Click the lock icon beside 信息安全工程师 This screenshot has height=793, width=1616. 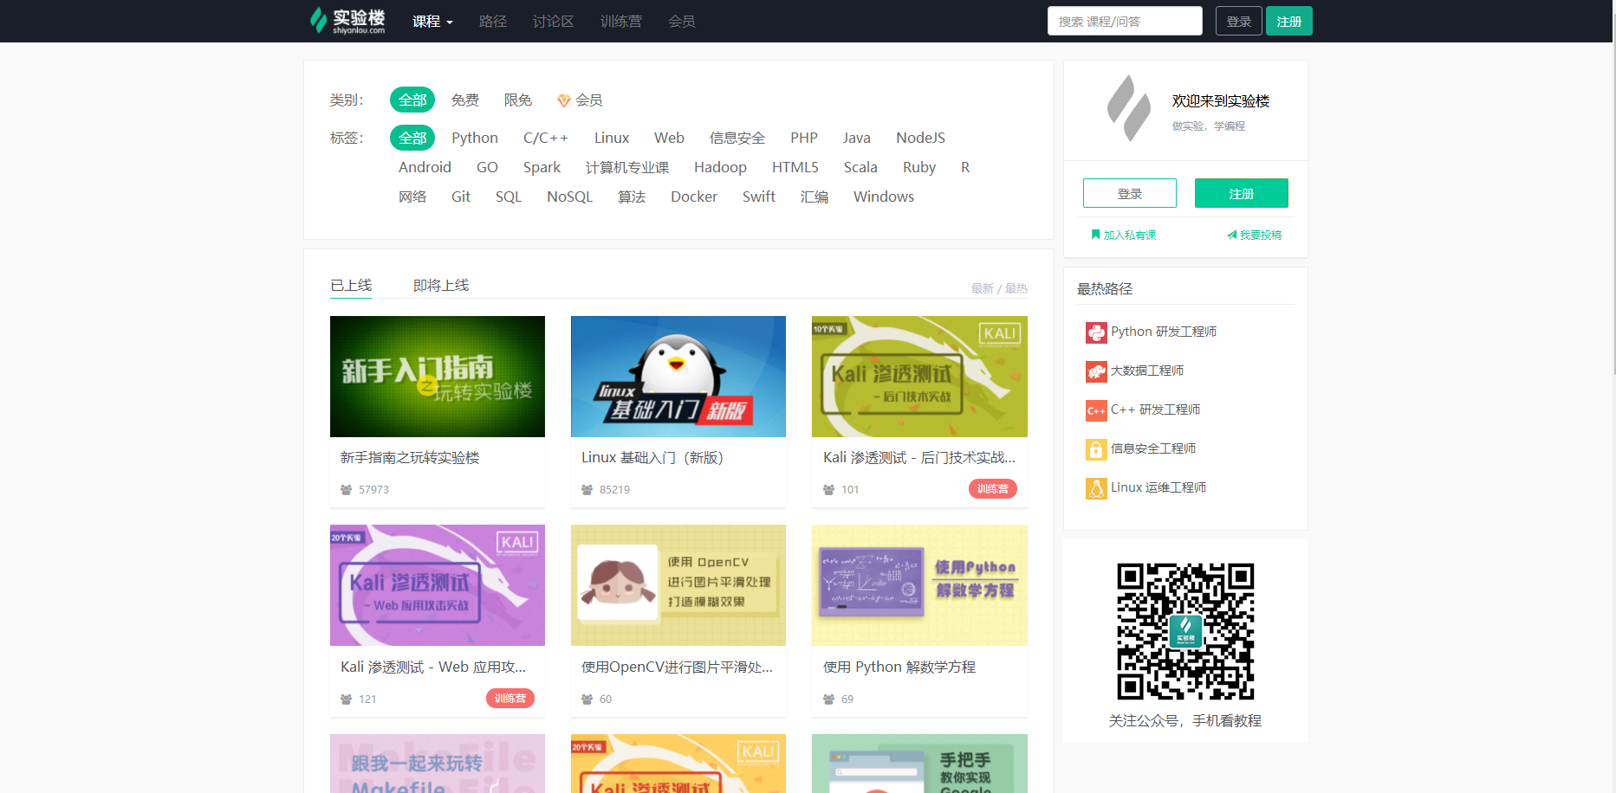[1095, 448]
